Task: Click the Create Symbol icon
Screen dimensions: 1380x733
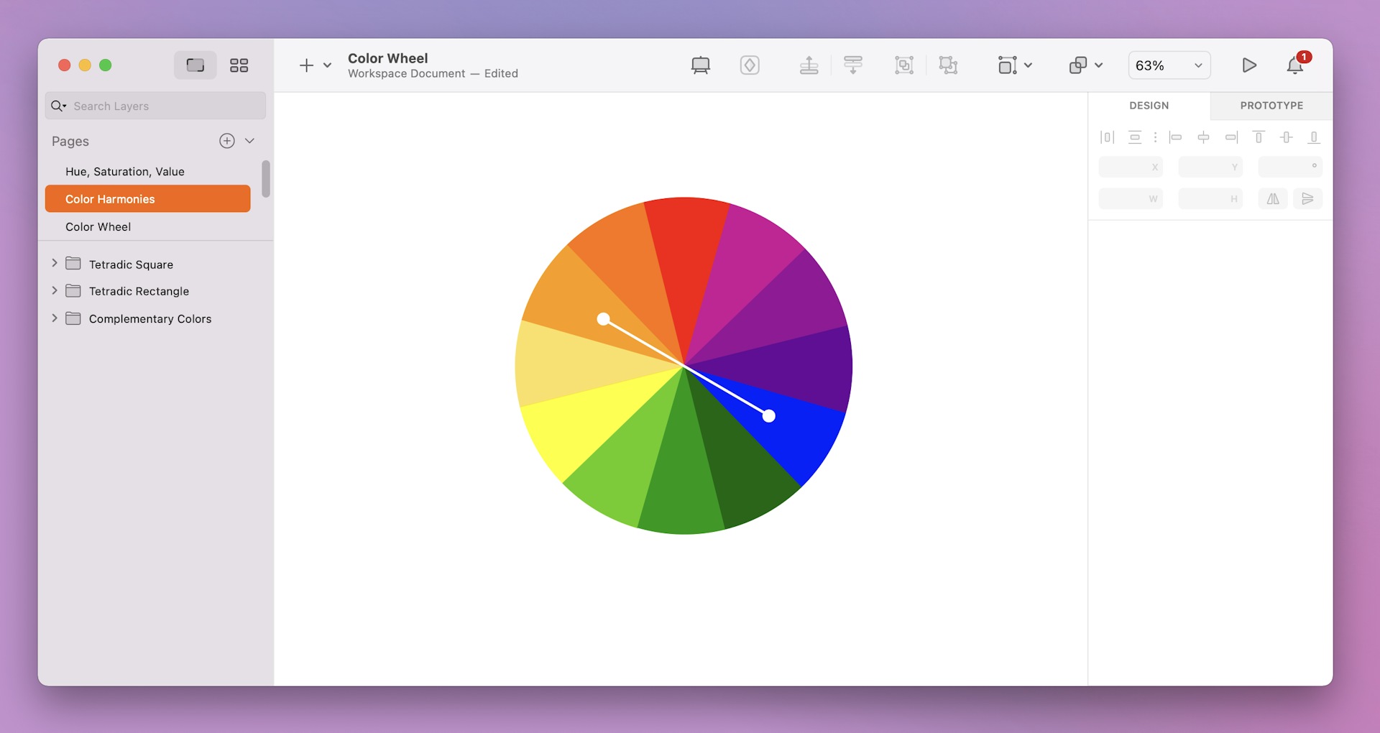Action: tap(750, 65)
